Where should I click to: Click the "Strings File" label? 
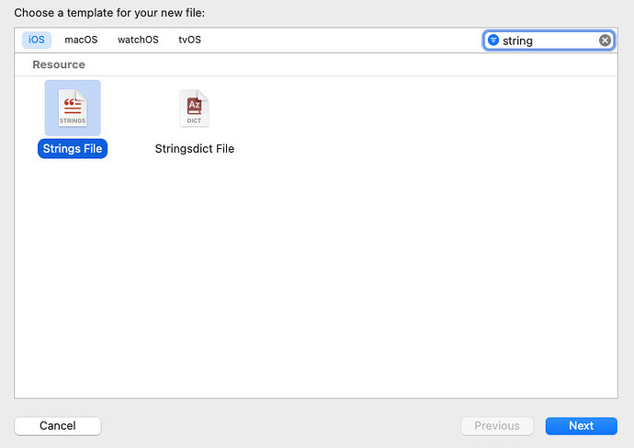[x=73, y=148]
